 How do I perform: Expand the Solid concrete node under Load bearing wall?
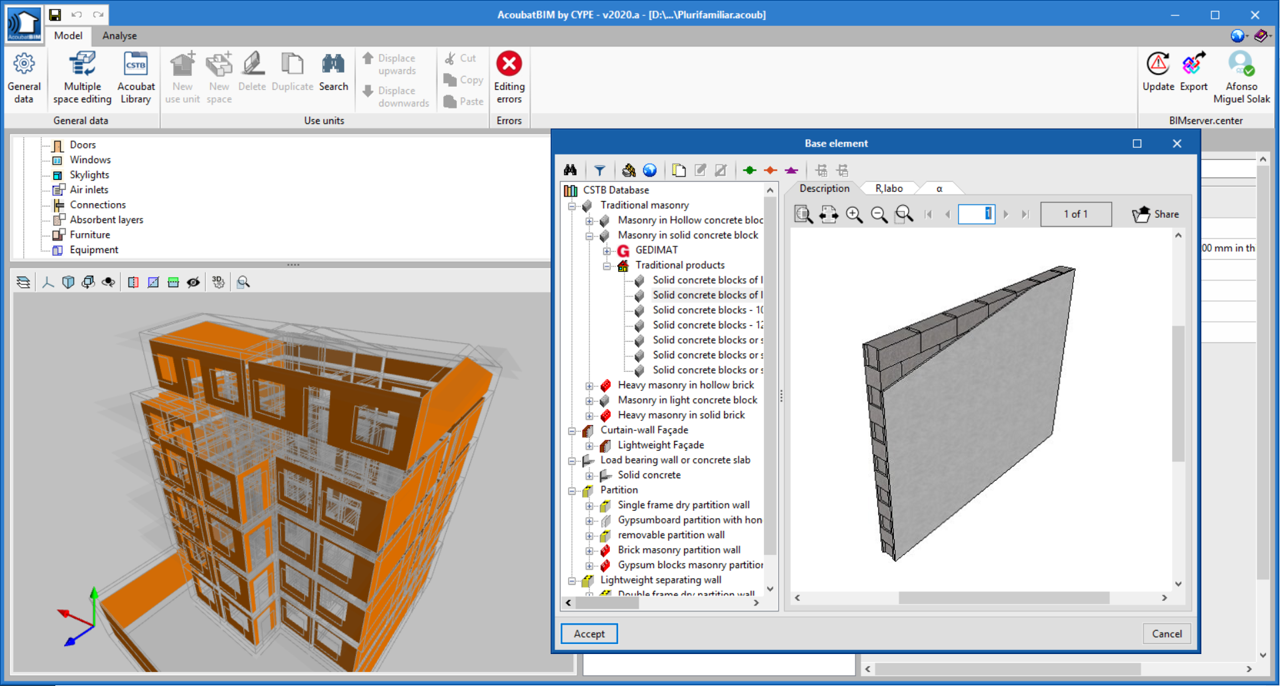click(x=589, y=475)
